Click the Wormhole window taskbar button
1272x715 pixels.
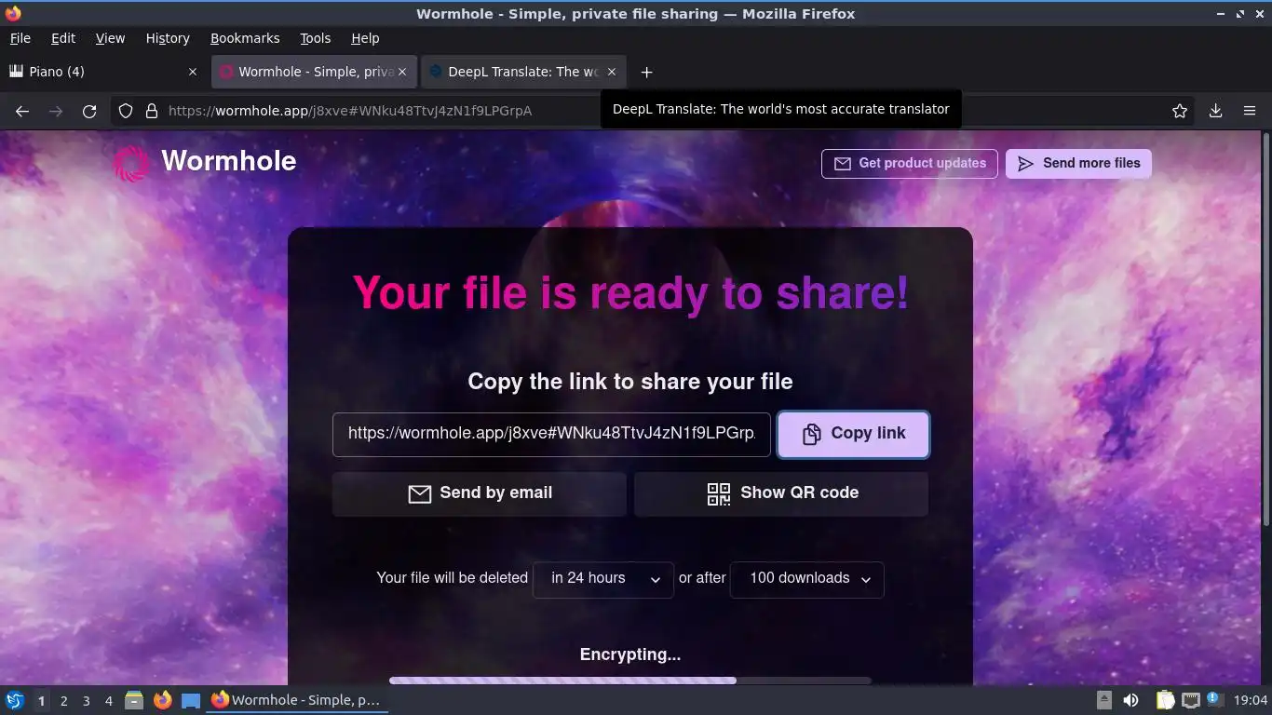[x=296, y=700]
